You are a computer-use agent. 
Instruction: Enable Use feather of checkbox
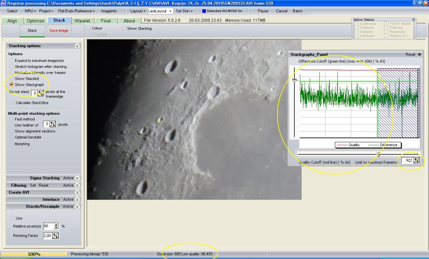point(12,125)
